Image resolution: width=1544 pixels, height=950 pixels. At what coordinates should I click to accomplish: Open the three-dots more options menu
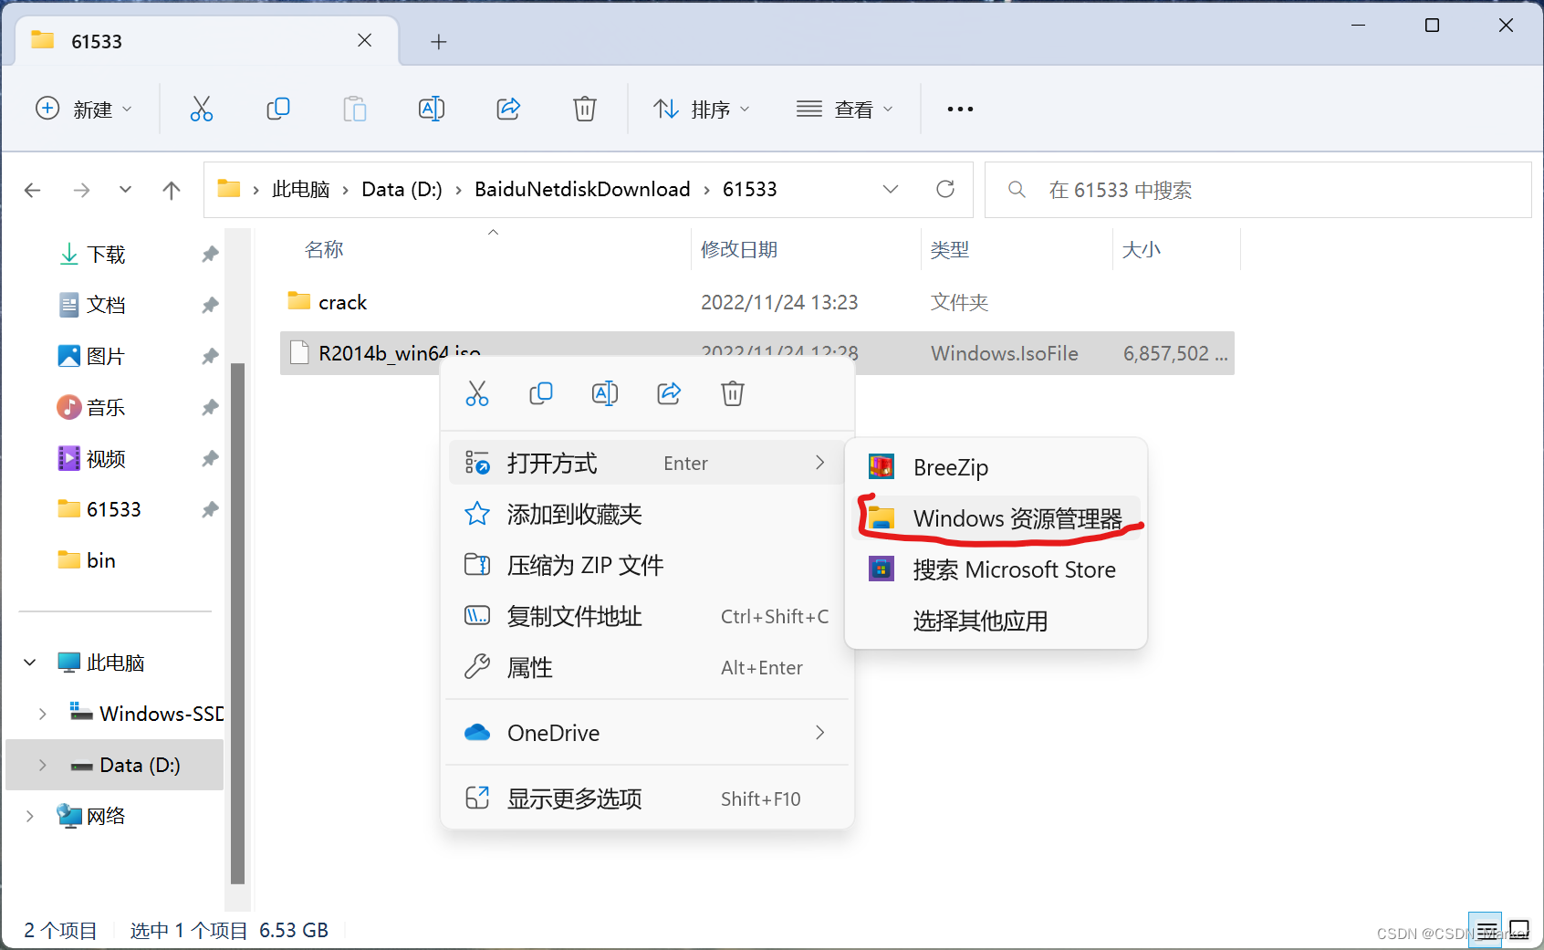pos(960,109)
